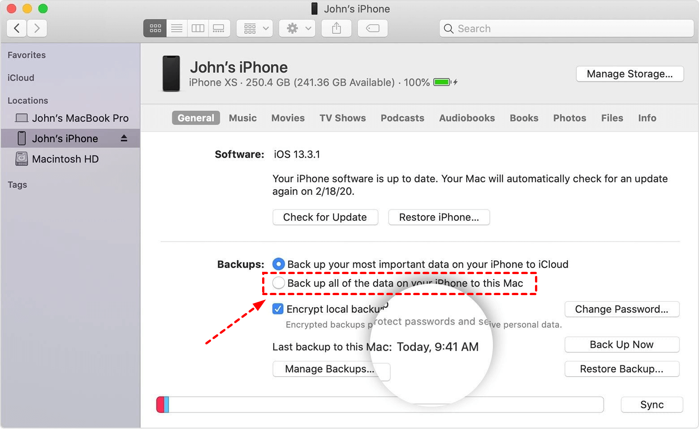Open the TV Shows tab

click(343, 118)
